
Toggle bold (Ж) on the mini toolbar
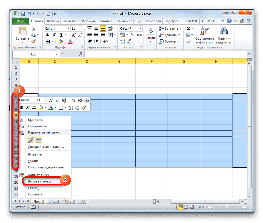point(21,107)
